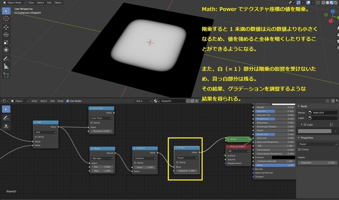Open viewport Select menu
The height and width of the screenshot is (200, 339).
tap(40, 3)
